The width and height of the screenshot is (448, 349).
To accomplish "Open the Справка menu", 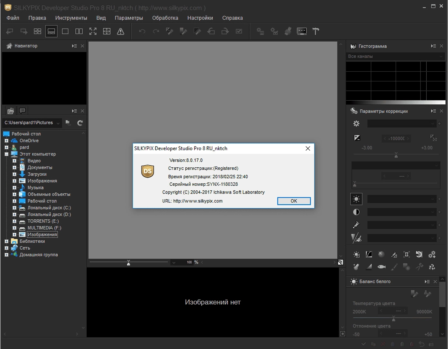I will 232,18.
